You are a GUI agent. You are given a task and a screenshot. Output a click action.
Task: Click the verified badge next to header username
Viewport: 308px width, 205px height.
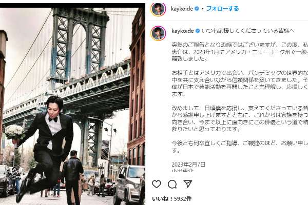pos(197,9)
